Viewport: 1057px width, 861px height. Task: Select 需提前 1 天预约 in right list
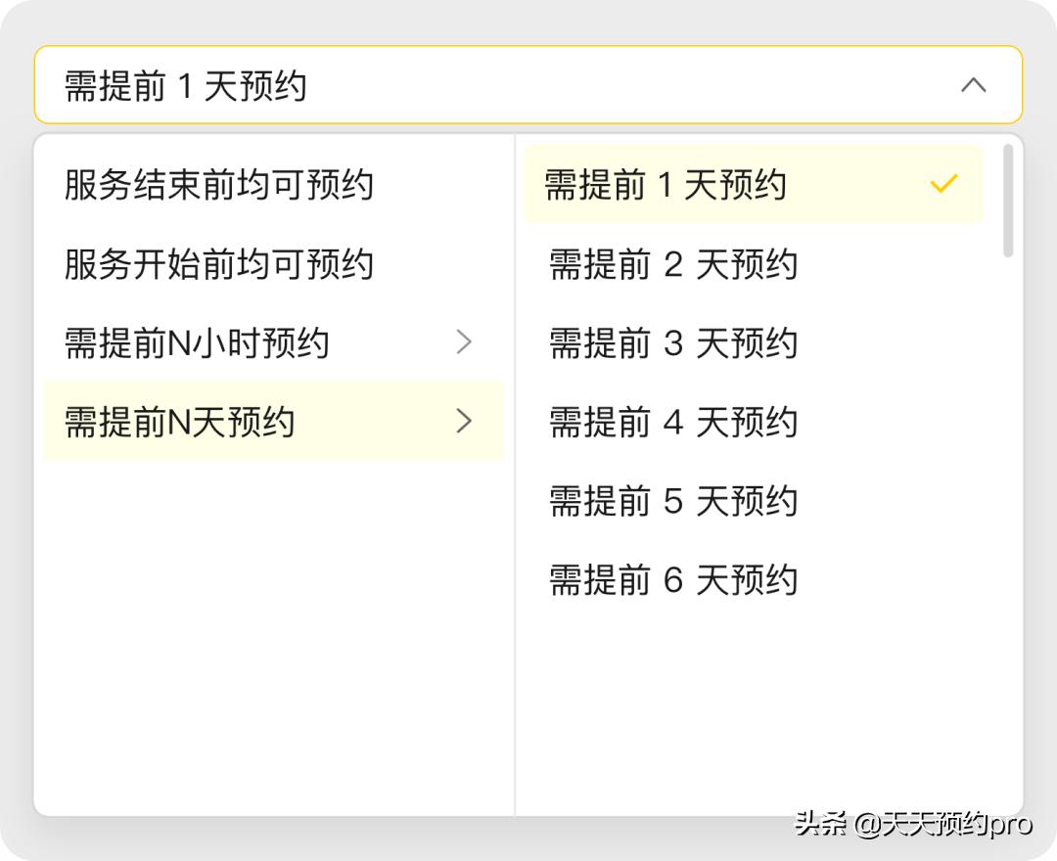[x=672, y=185]
